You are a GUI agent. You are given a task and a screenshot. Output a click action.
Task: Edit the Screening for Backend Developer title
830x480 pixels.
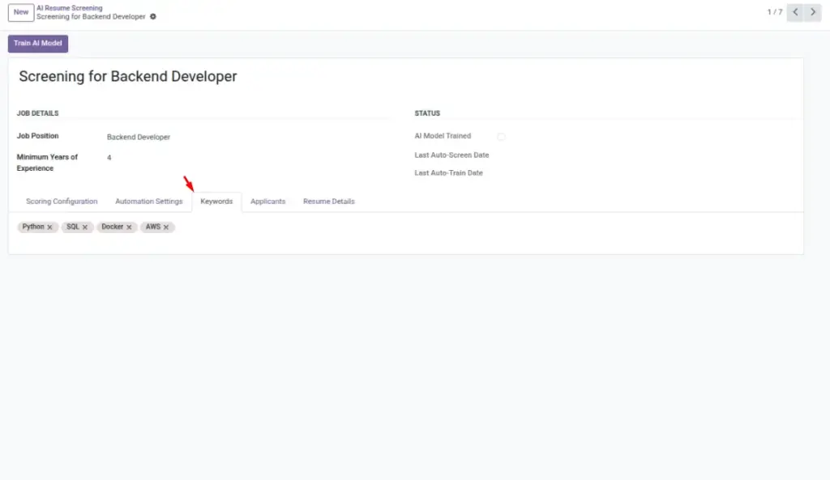pyautogui.click(x=128, y=77)
